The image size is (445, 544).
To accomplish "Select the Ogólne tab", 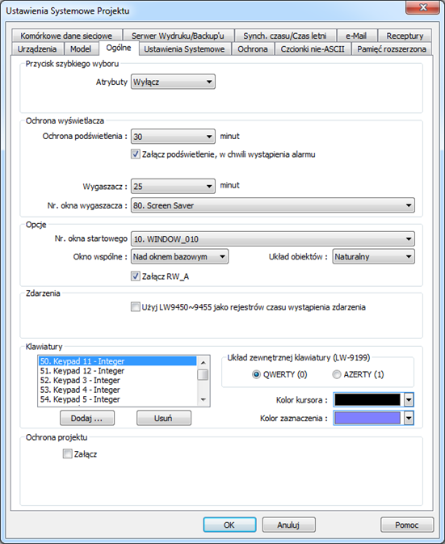I will point(119,48).
